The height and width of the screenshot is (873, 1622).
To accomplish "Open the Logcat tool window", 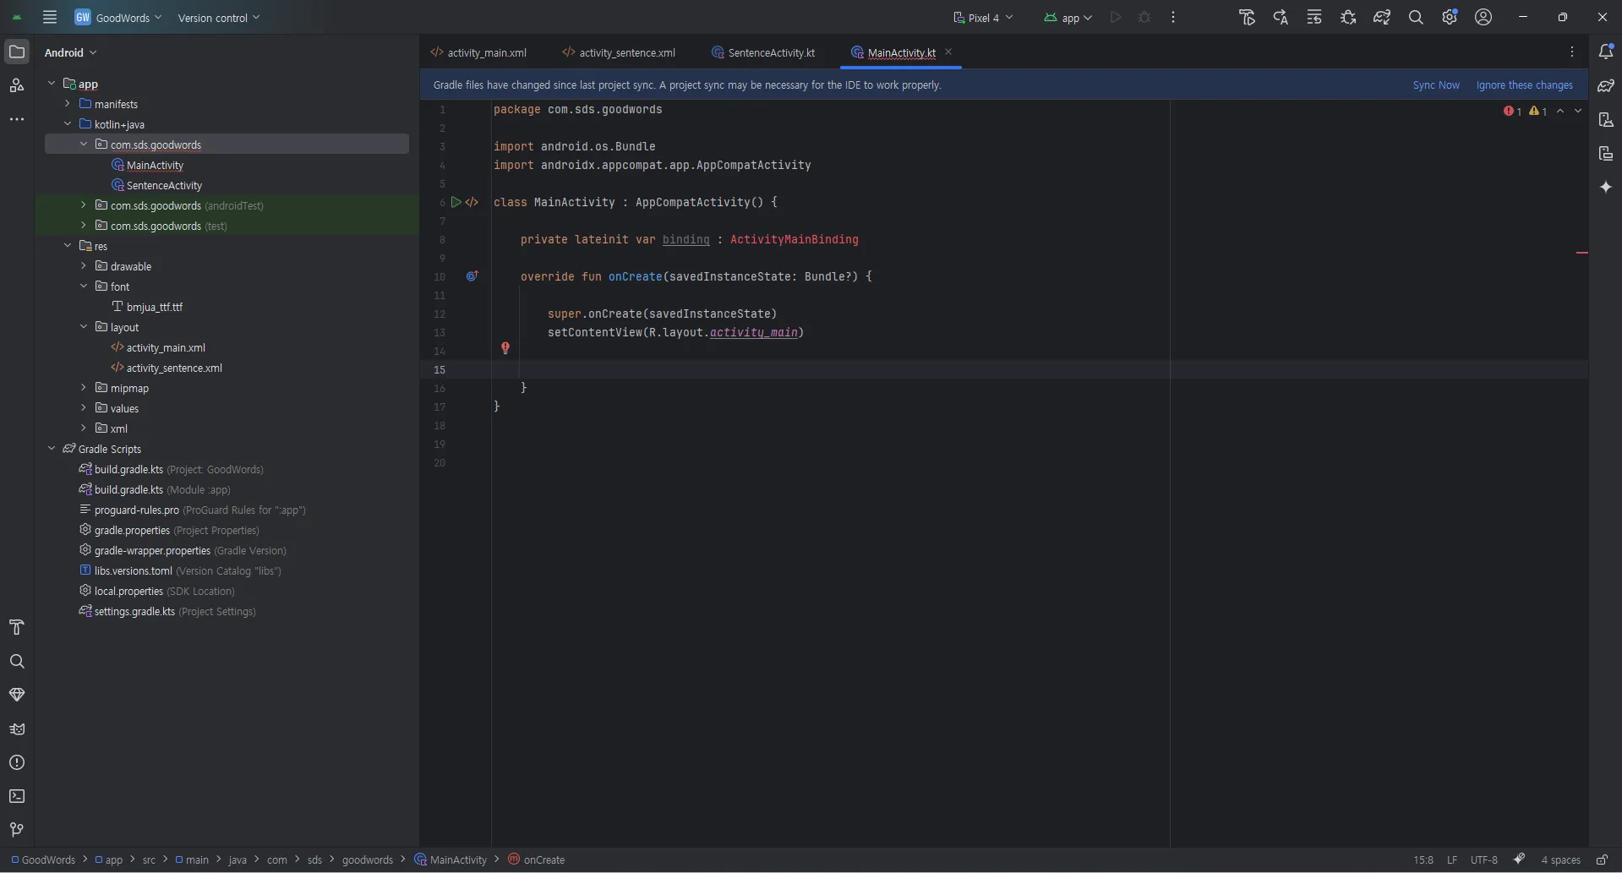I will click(x=17, y=728).
